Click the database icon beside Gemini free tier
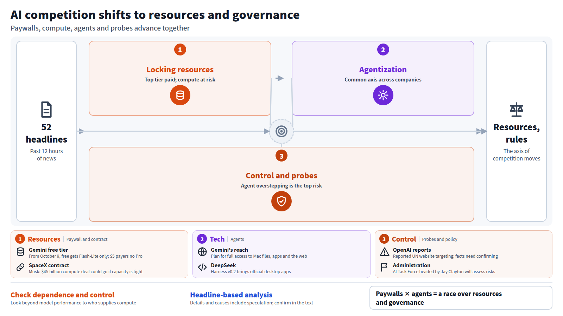563x316 pixels. pos(20,252)
